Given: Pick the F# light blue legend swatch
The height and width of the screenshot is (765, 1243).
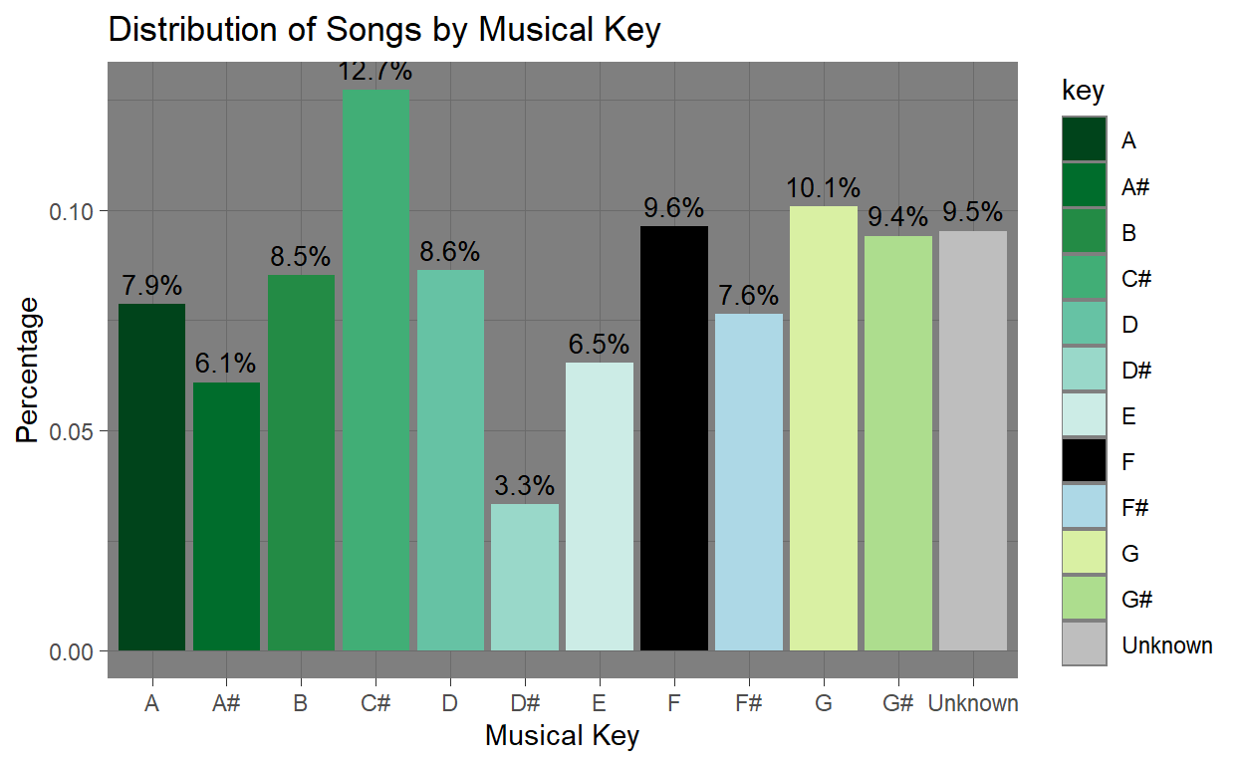Looking at the screenshot, I should tap(1084, 508).
